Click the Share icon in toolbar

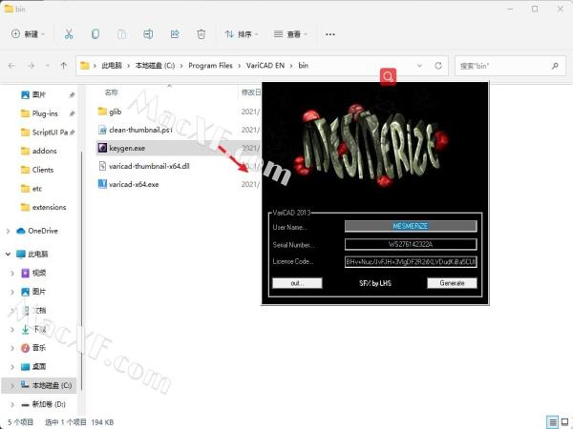[x=175, y=34]
